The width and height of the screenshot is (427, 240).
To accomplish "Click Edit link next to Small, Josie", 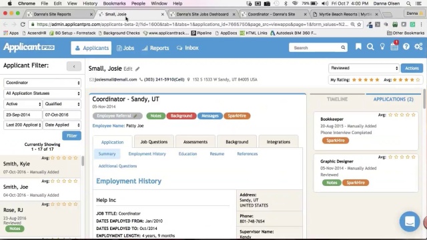I will [x=127, y=69].
